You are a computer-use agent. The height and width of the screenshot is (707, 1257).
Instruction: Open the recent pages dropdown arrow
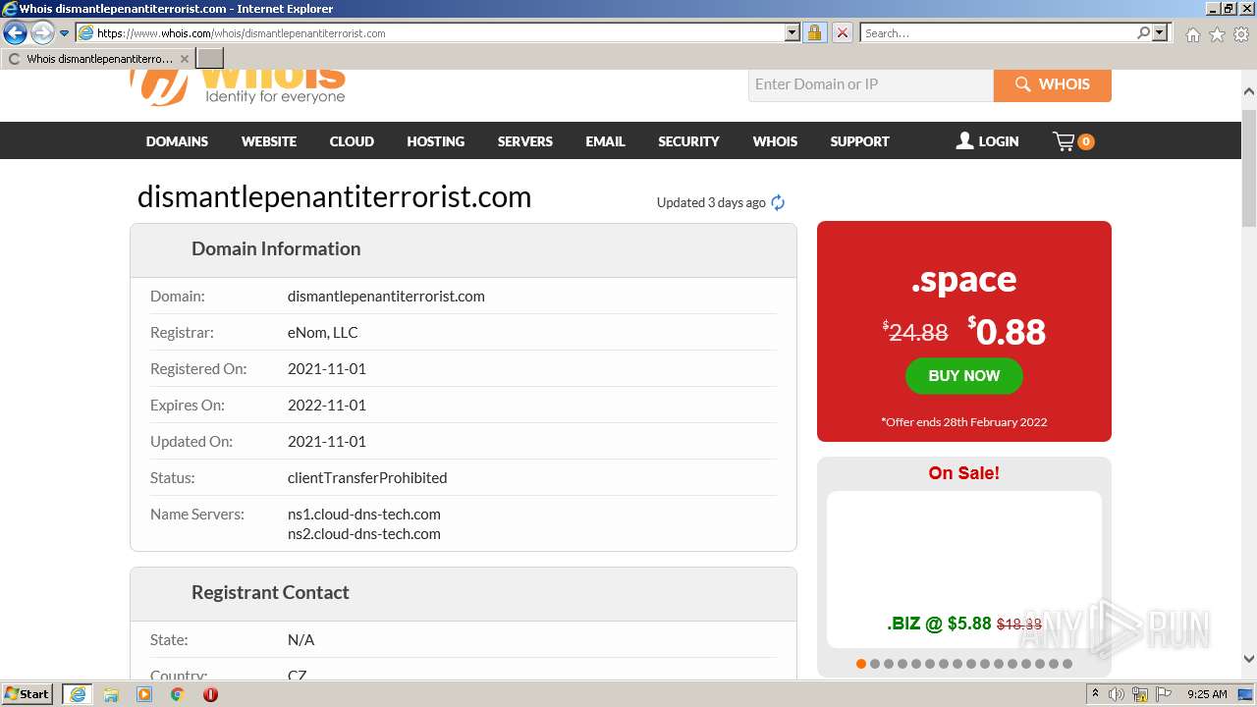click(x=65, y=33)
